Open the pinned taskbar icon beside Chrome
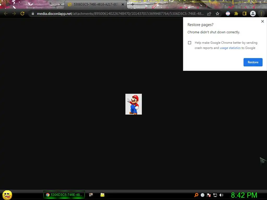The image size is (267, 200). tap(91, 195)
